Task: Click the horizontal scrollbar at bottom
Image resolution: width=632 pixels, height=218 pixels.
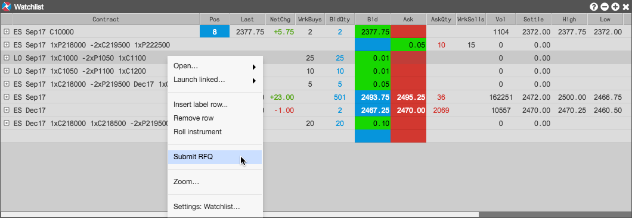Action: (240, 214)
